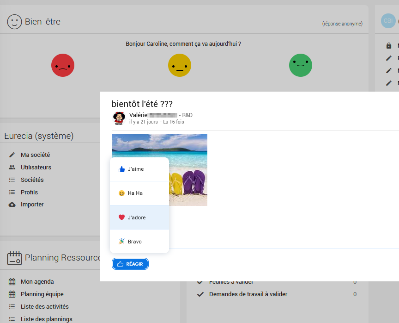Open Planning équipe link
The width and height of the screenshot is (399, 323).
pyautogui.click(x=42, y=294)
